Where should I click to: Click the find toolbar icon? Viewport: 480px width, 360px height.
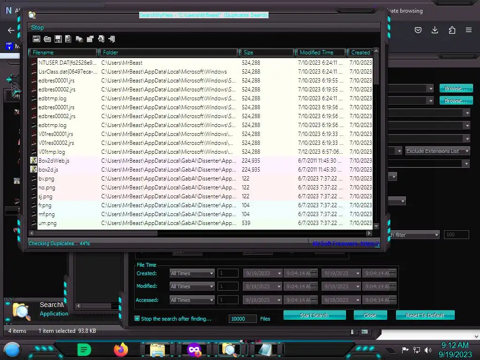point(101,39)
